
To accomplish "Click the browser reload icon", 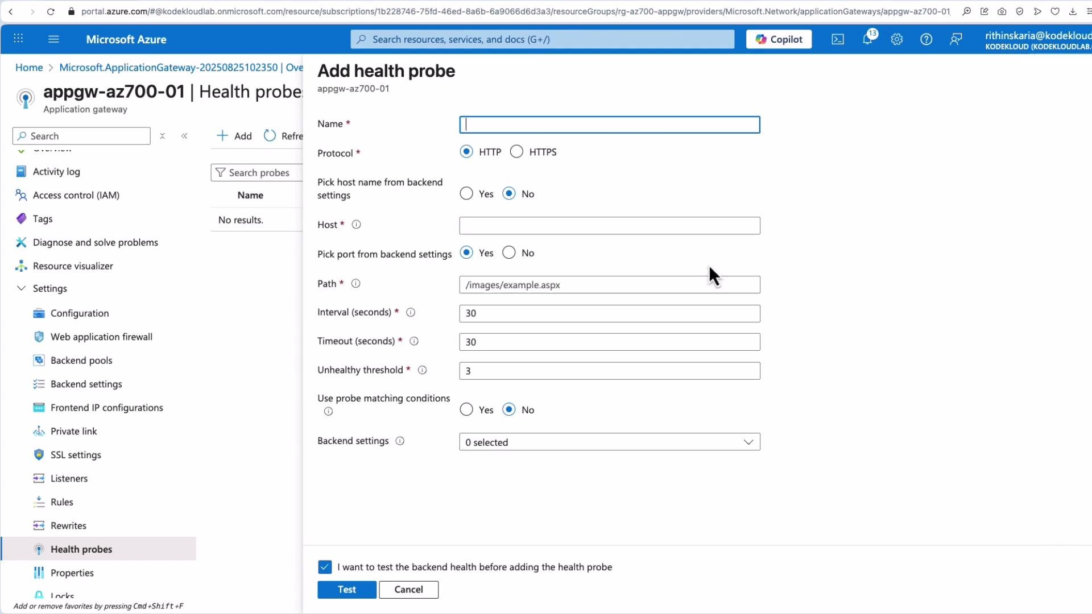I will pos(51,11).
